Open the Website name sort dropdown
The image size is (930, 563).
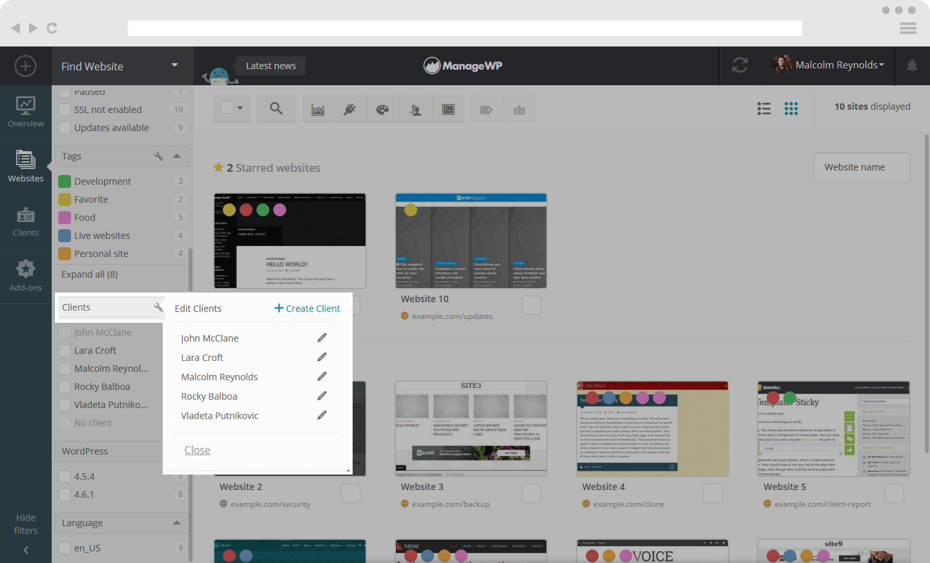tap(862, 167)
